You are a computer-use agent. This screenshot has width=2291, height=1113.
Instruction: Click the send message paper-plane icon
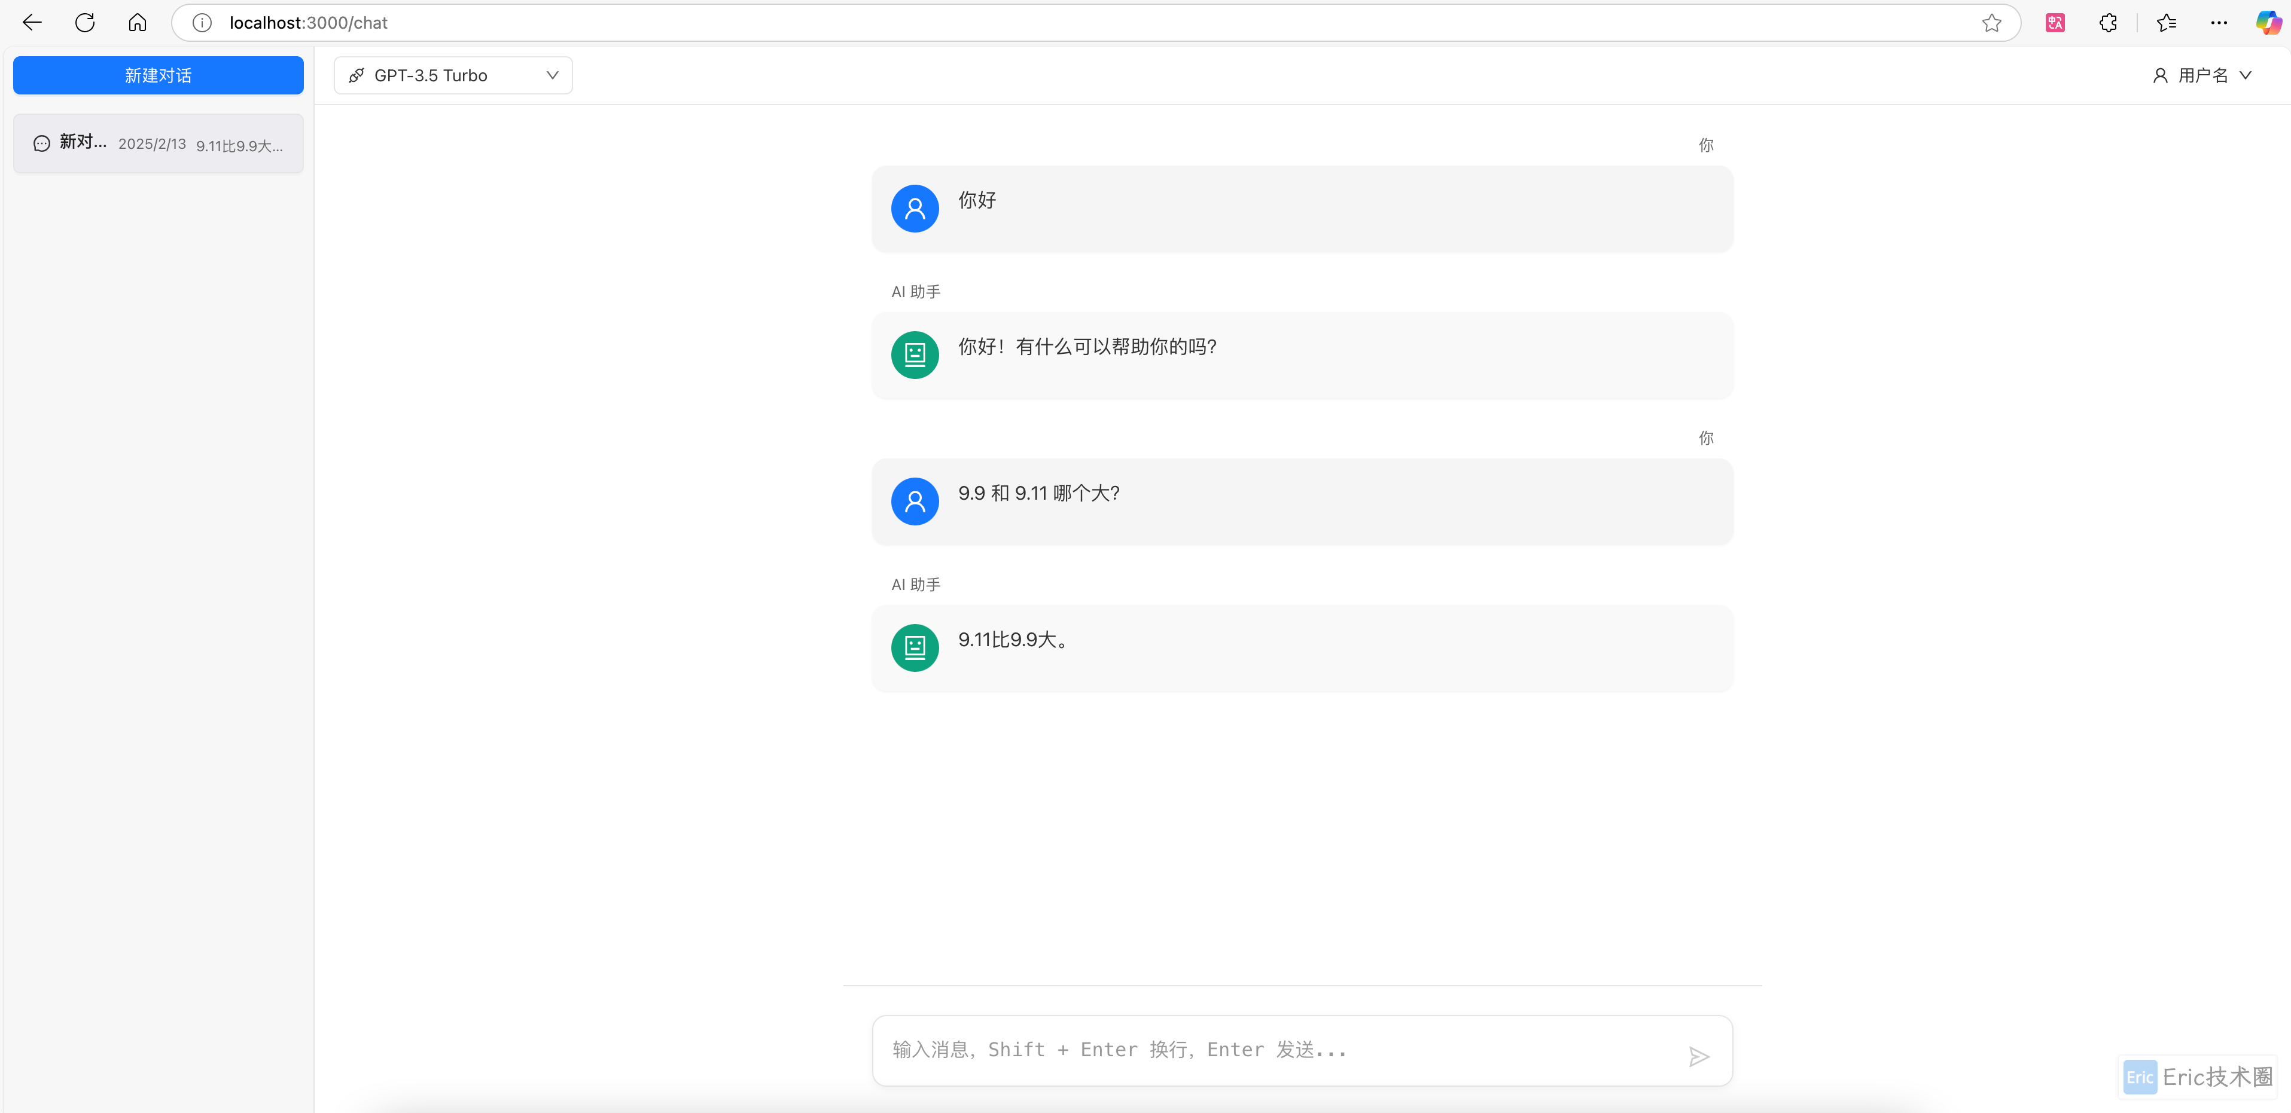[x=1698, y=1056]
